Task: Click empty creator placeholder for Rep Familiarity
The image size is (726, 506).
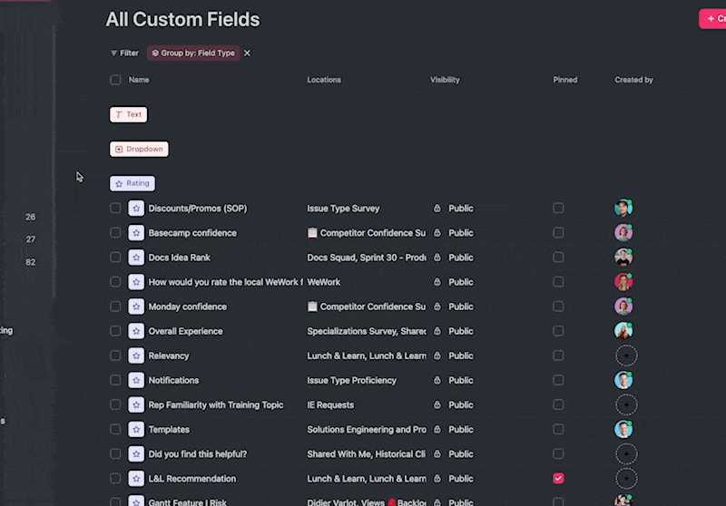Action: click(x=626, y=404)
